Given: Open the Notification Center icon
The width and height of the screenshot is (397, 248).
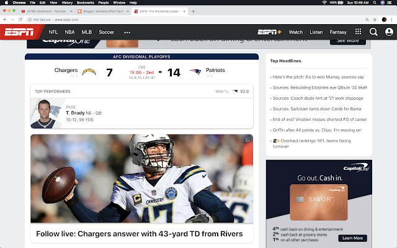Looking at the screenshot, I should (x=390, y=2).
